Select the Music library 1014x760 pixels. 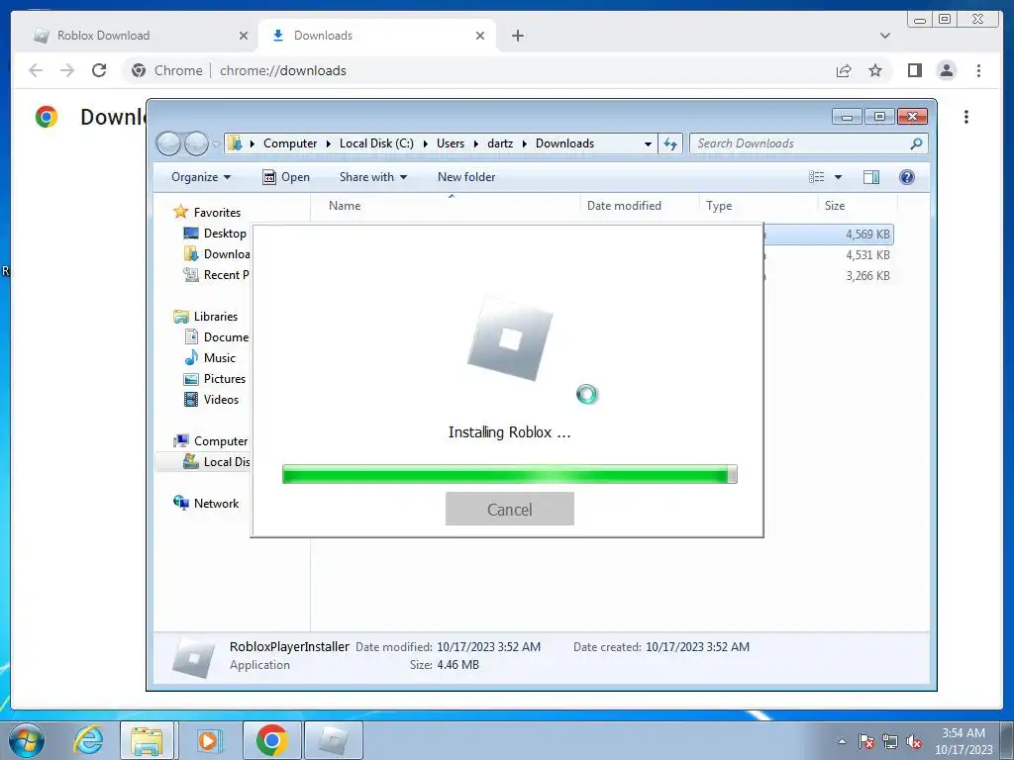tap(210, 357)
